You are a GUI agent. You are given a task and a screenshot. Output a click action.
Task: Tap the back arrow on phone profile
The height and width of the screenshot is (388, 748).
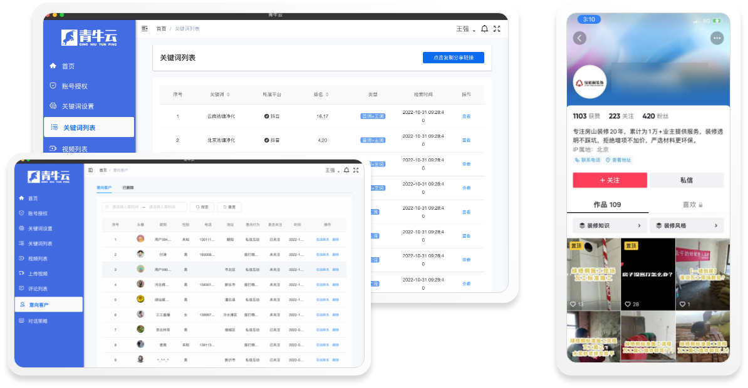click(580, 38)
